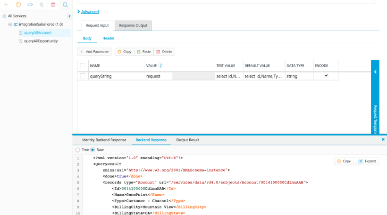Screen dimensions: 387x215
Task: Click the Paste button
Action: pos(144,52)
